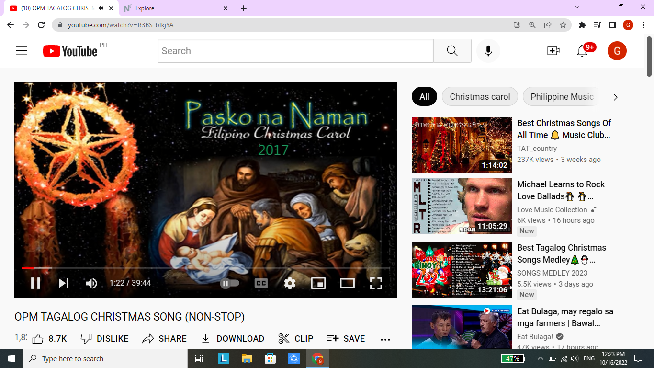654x368 pixels.
Task: Click the DISLIKE button
Action: [105, 339]
